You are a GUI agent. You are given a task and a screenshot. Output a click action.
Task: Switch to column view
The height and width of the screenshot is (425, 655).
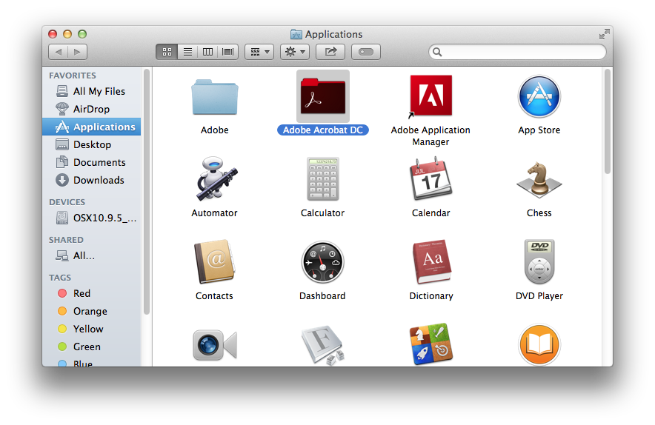[x=207, y=52]
